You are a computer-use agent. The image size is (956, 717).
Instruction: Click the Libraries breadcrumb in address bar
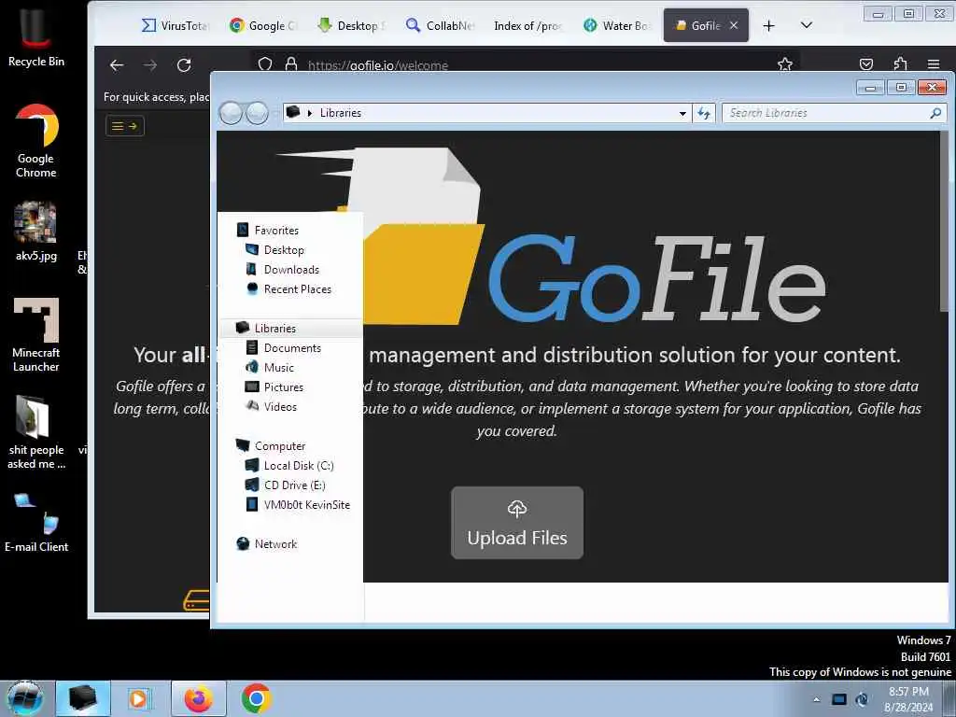point(341,113)
